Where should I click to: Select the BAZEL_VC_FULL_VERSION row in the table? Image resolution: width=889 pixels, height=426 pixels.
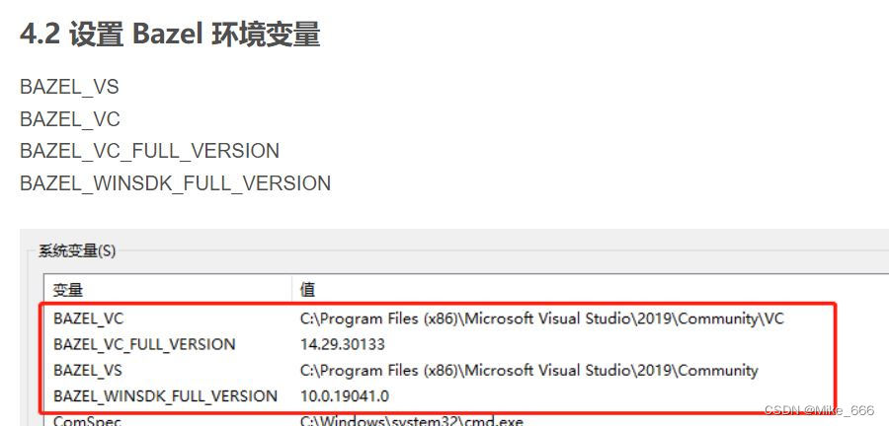tap(144, 344)
